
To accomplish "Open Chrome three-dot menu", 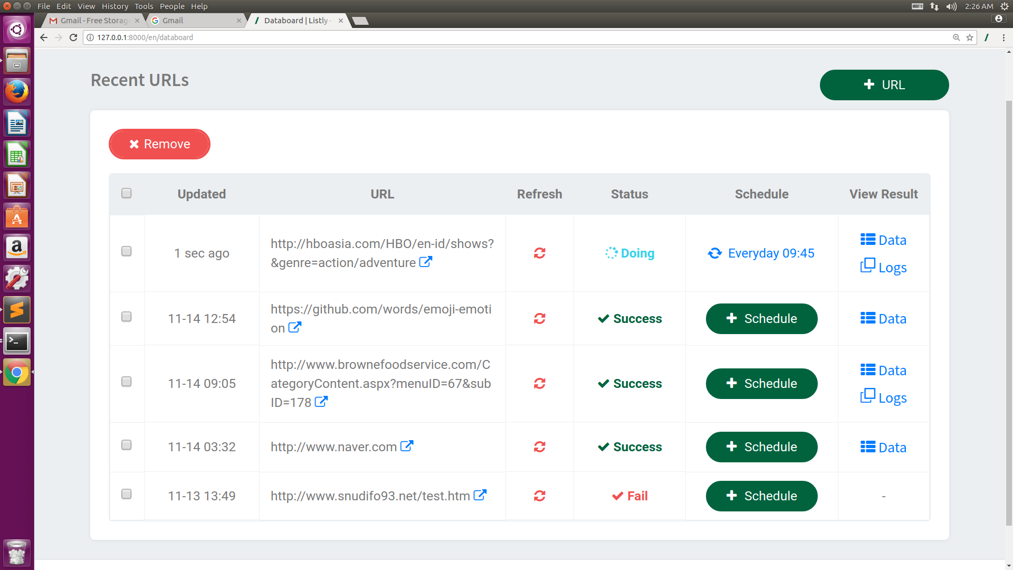I will coord(1004,37).
